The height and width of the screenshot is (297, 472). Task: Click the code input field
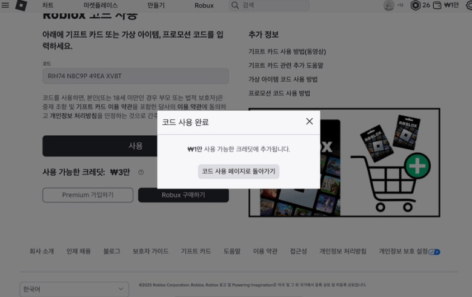pos(136,76)
